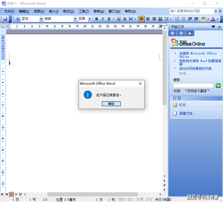Toggle bold formatting in the toolbar
The height and width of the screenshot is (202, 223).
[96, 19]
